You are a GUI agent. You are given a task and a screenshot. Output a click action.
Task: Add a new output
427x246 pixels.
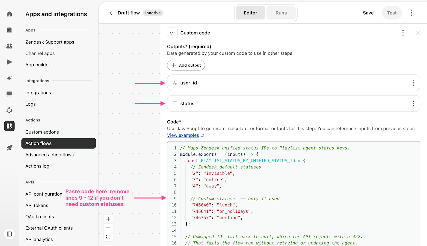tap(186, 65)
